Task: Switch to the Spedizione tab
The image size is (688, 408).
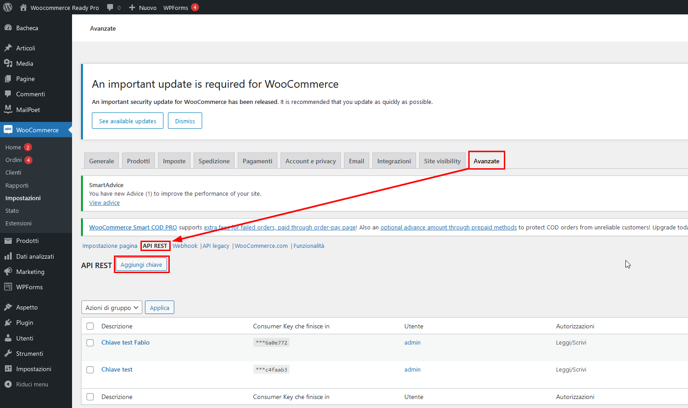Action: pyautogui.click(x=214, y=161)
